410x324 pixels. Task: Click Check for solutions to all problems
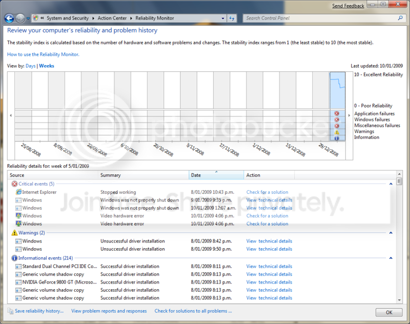coord(193,311)
